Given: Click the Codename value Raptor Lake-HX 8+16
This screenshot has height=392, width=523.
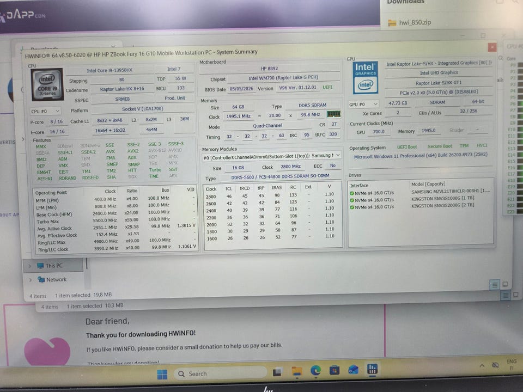Looking at the screenshot, I should [x=122, y=89].
